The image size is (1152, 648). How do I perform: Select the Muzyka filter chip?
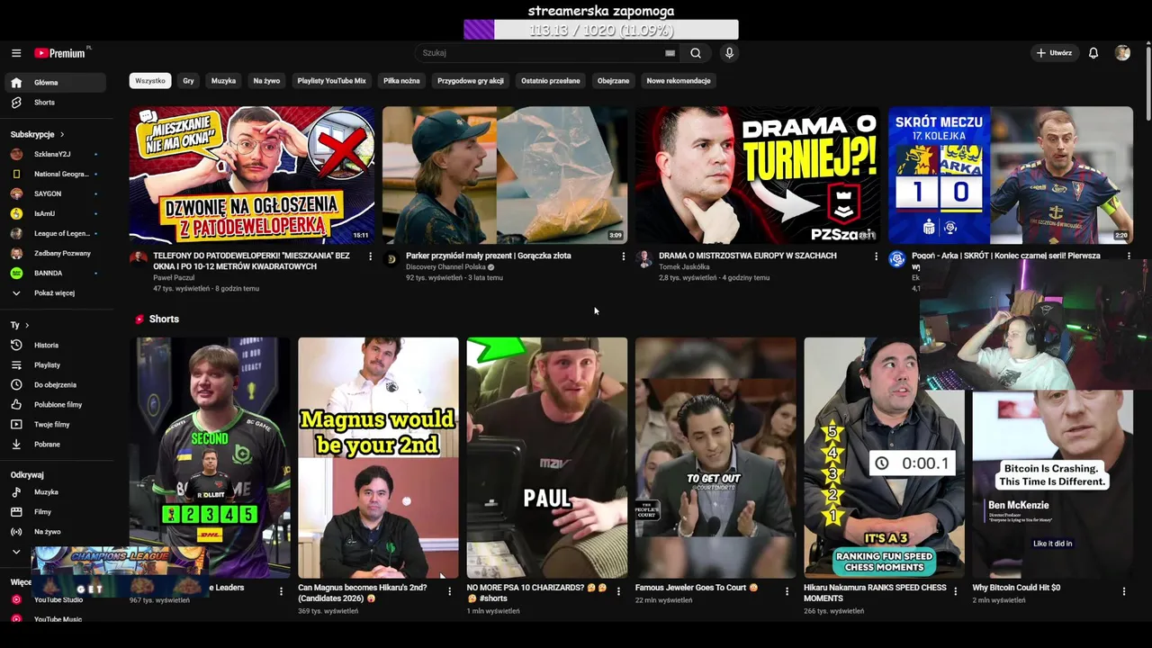pyautogui.click(x=223, y=81)
